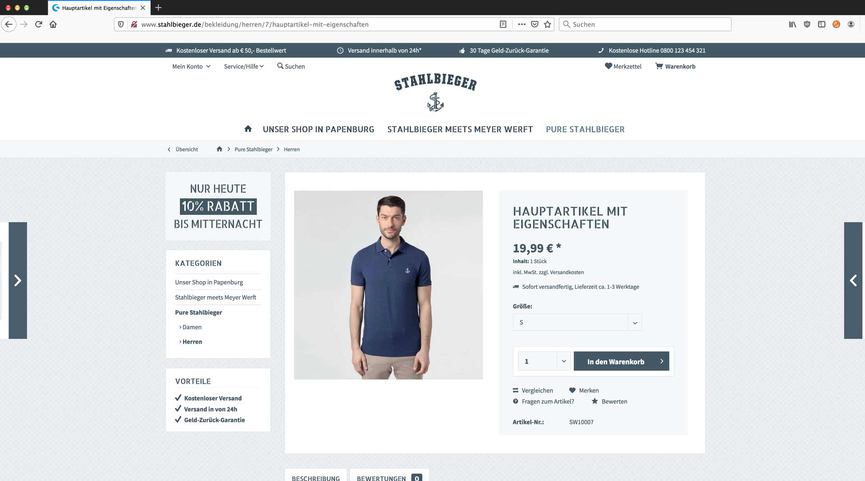Click the Bewerten star icon

[x=595, y=401]
